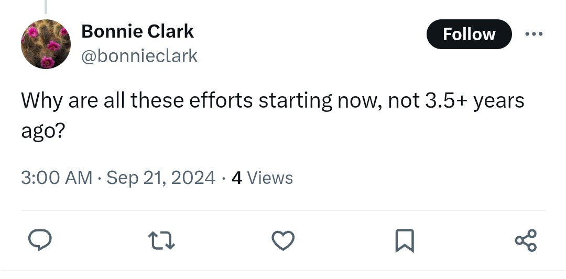Bookmark this tweet

pos(404,240)
